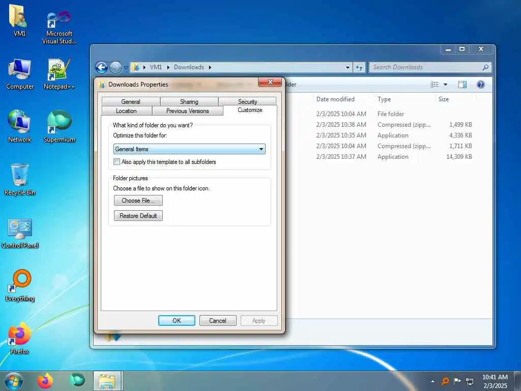Open the Windows Start menu orb
Viewport: 521px width, 391px height.
(x=14, y=381)
